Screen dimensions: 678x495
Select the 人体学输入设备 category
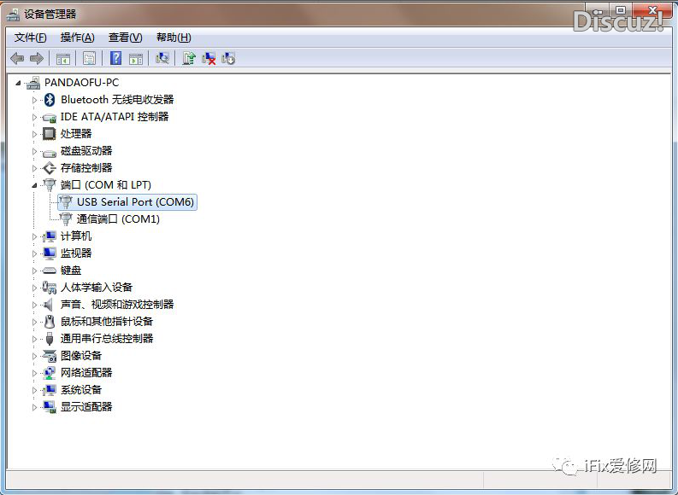tap(96, 288)
